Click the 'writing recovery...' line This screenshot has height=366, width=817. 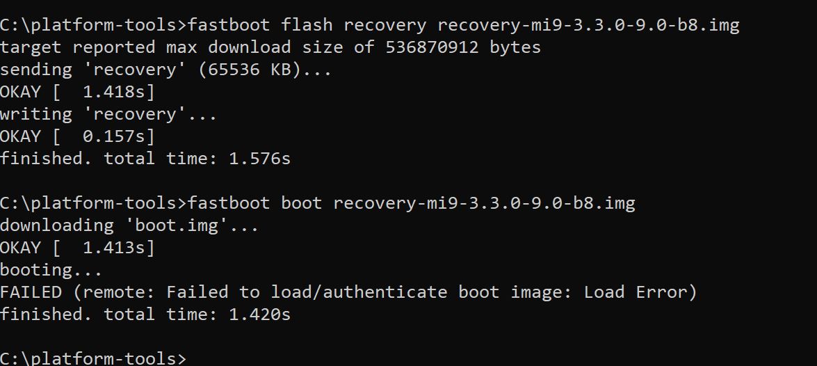click(x=108, y=114)
